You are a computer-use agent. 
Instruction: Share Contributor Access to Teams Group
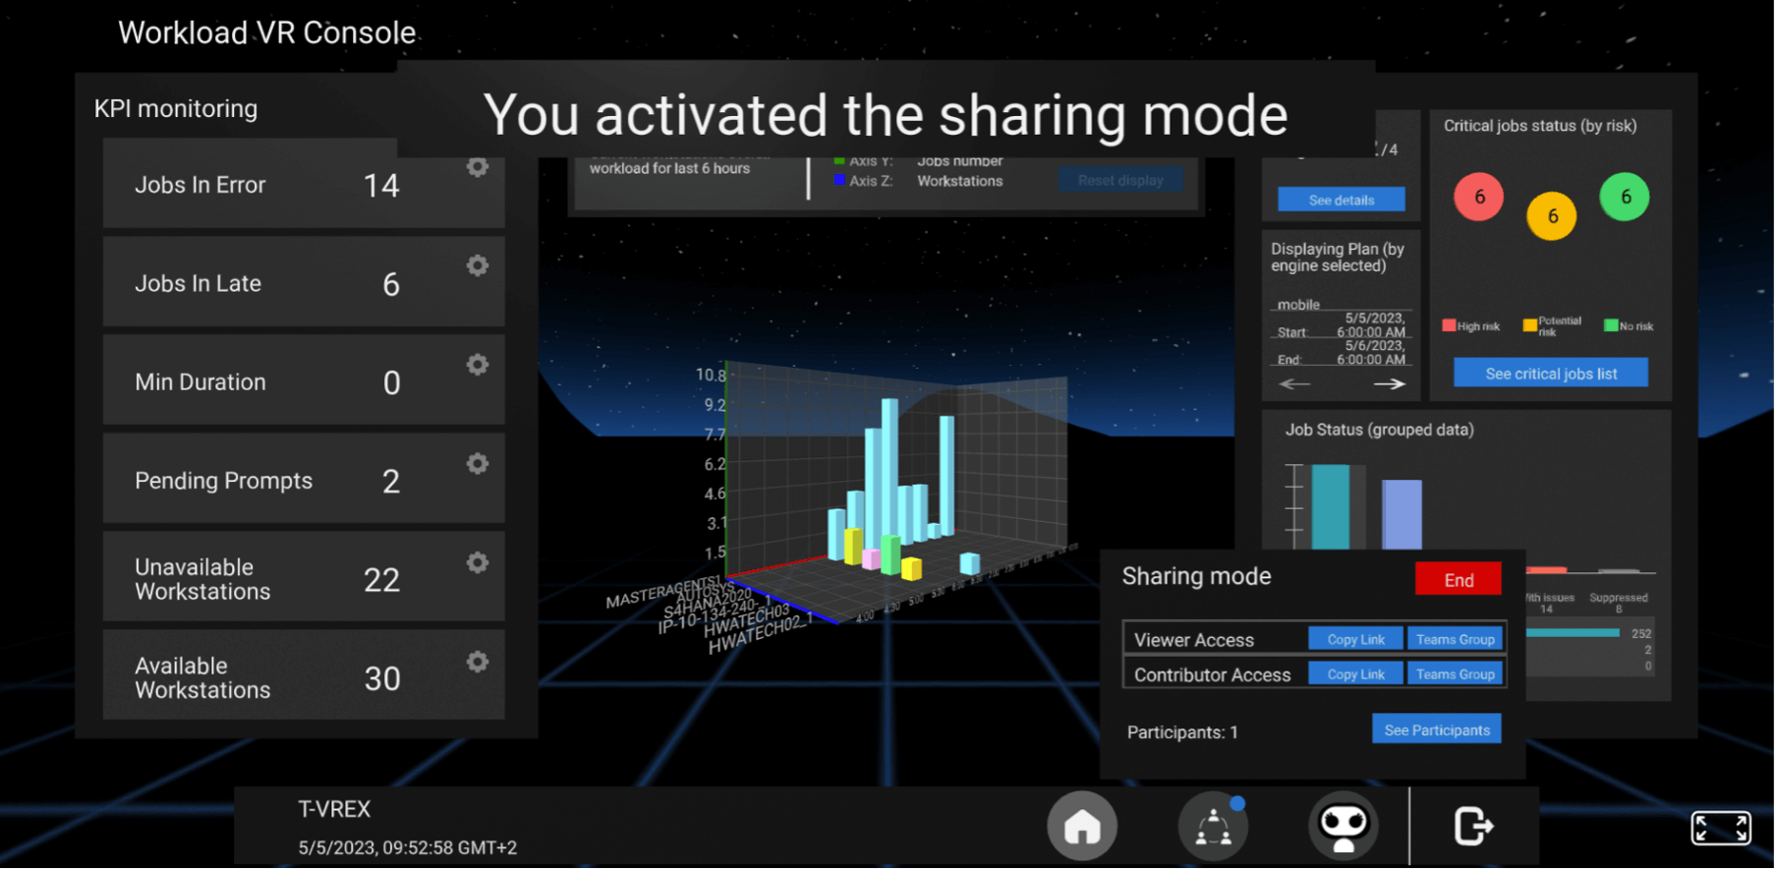(1455, 674)
